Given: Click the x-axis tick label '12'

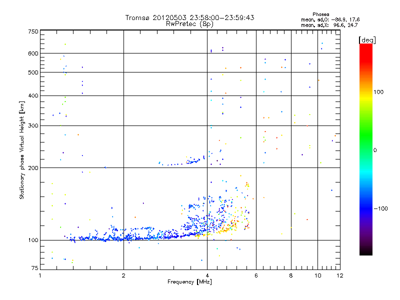Looking at the screenshot, I should pos(340,275).
